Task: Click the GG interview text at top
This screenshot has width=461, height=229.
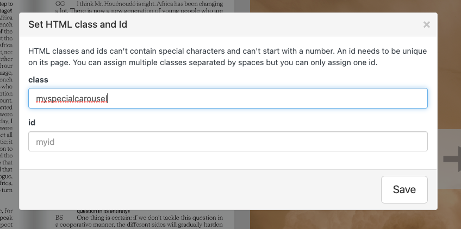Action: pos(147,7)
